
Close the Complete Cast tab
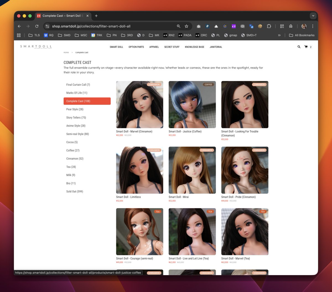tap(87, 16)
